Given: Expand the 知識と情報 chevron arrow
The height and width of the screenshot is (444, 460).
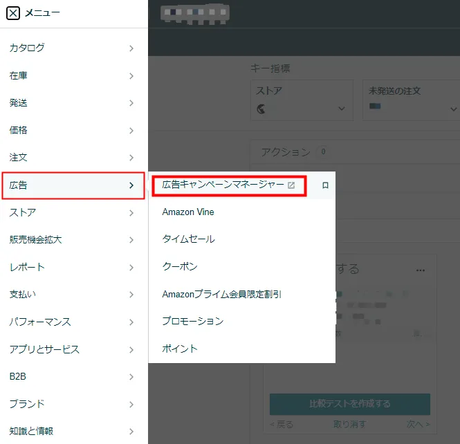Looking at the screenshot, I should click(x=131, y=432).
